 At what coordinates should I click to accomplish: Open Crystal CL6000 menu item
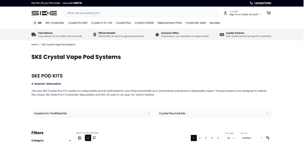click(144, 23)
